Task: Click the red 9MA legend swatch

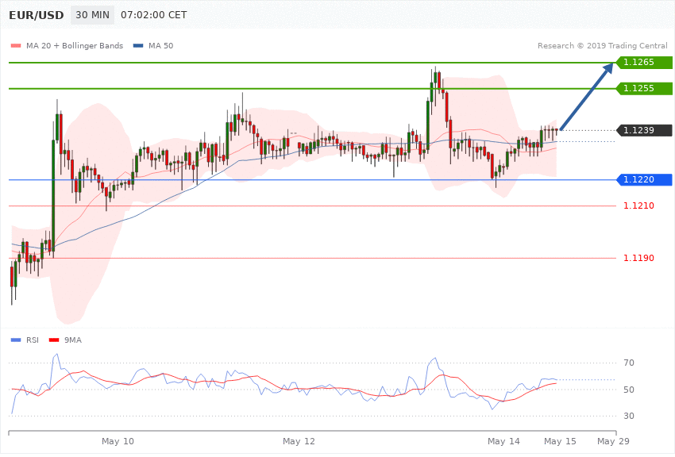Action: tap(54, 340)
